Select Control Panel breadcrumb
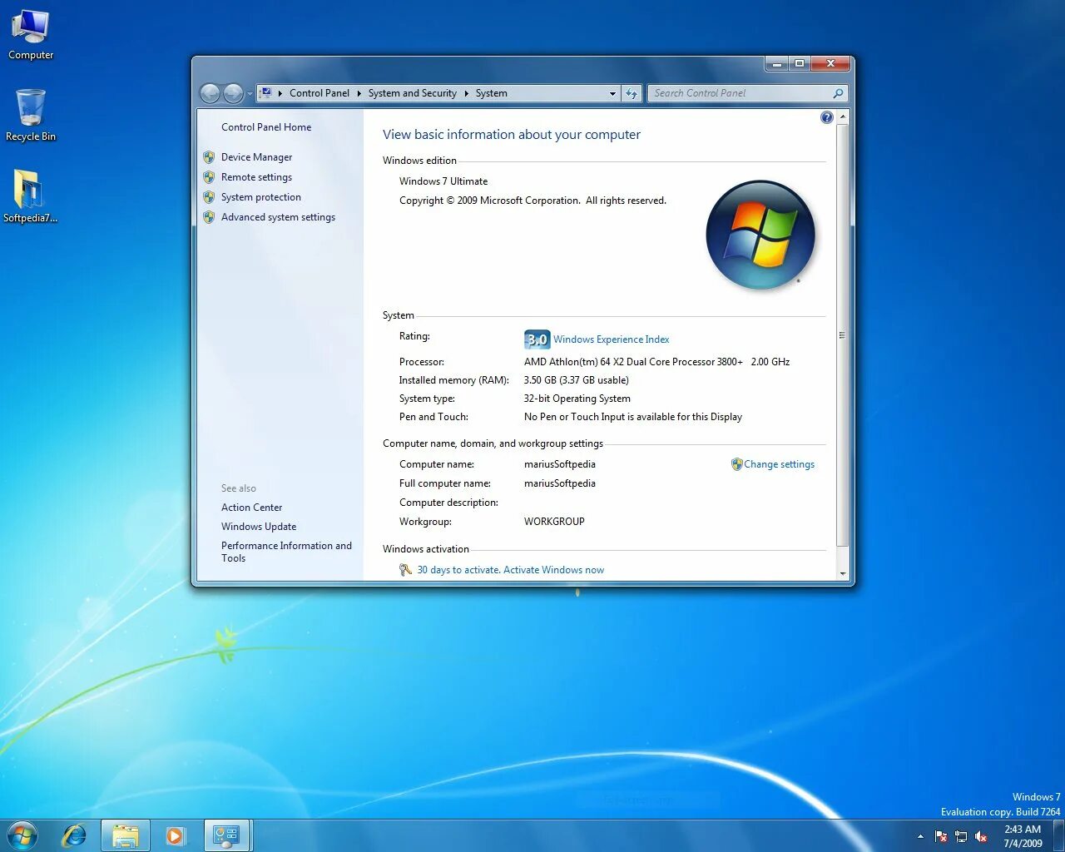 (x=319, y=93)
